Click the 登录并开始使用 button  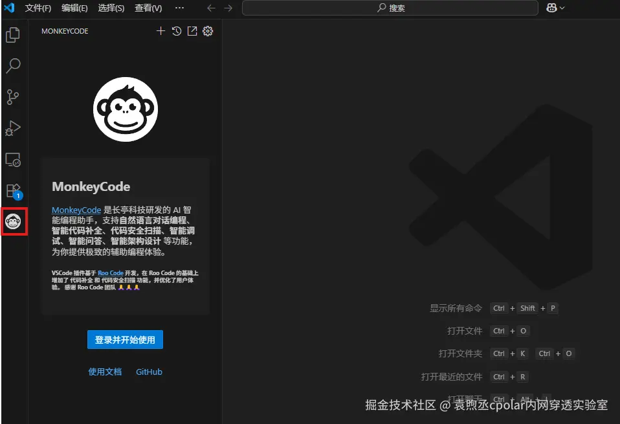[x=125, y=339]
